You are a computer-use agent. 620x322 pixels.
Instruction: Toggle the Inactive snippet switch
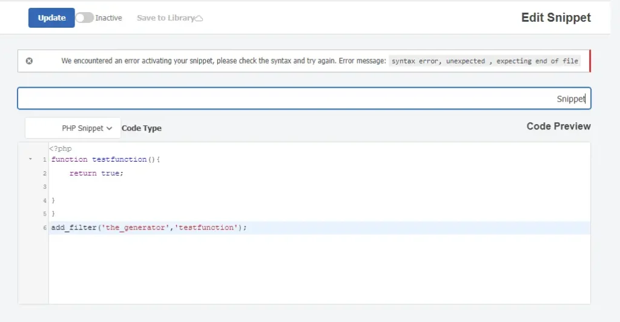click(x=85, y=18)
